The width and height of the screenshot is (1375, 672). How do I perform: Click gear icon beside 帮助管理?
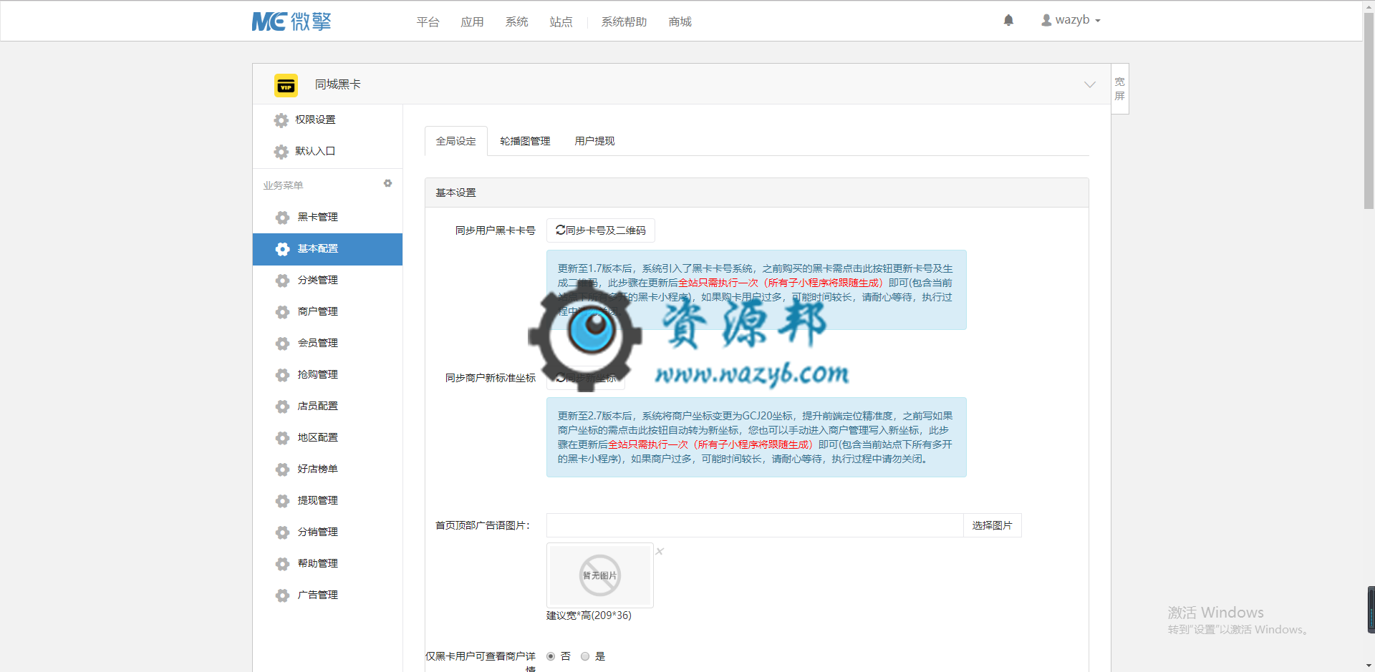click(x=283, y=564)
